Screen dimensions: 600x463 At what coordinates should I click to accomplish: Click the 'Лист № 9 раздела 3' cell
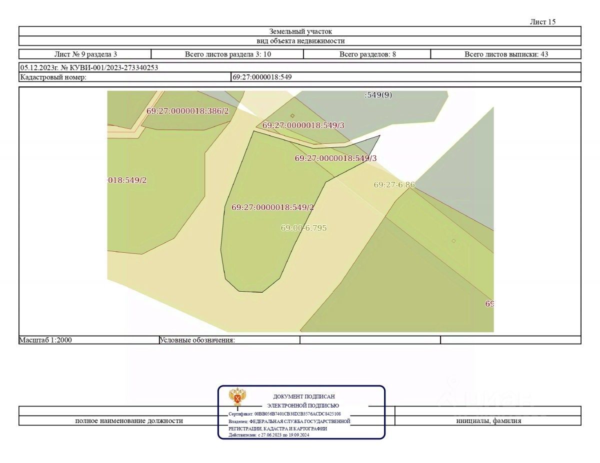(85, 54)
